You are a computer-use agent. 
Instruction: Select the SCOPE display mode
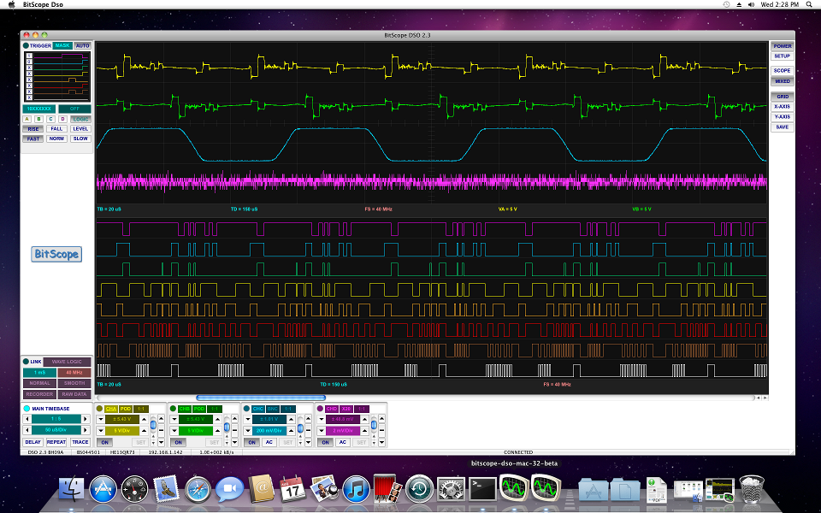[782, 71]
